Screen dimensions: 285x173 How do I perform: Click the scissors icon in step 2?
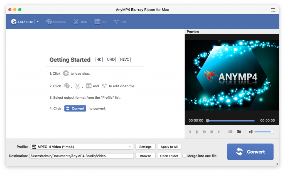tap(77, 86)
